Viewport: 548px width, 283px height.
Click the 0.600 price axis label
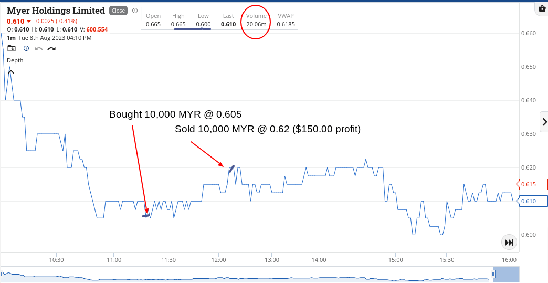[x=528, y=235]
